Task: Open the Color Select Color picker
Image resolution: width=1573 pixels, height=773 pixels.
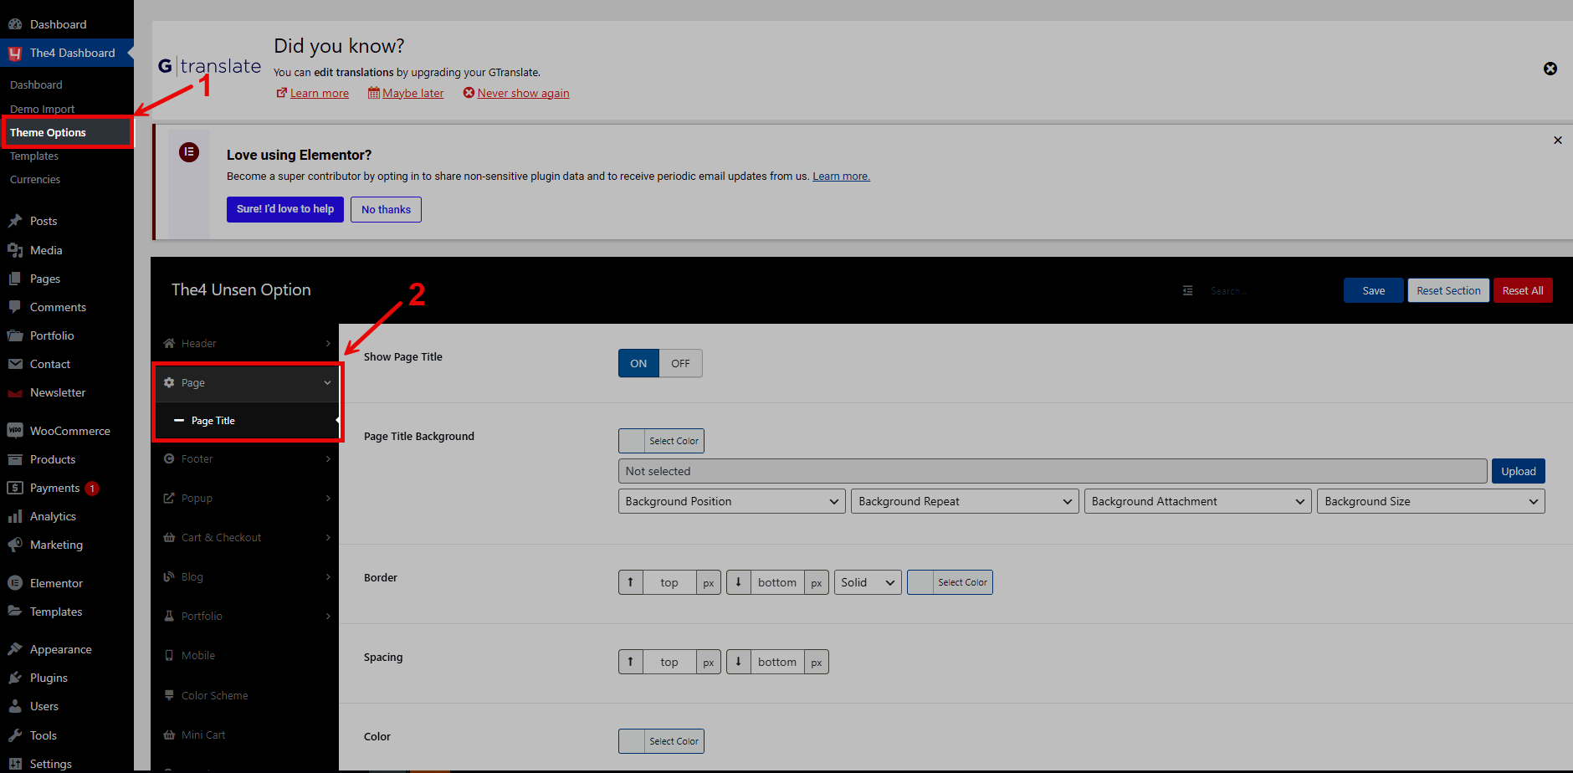Action: tap(661, 741)
